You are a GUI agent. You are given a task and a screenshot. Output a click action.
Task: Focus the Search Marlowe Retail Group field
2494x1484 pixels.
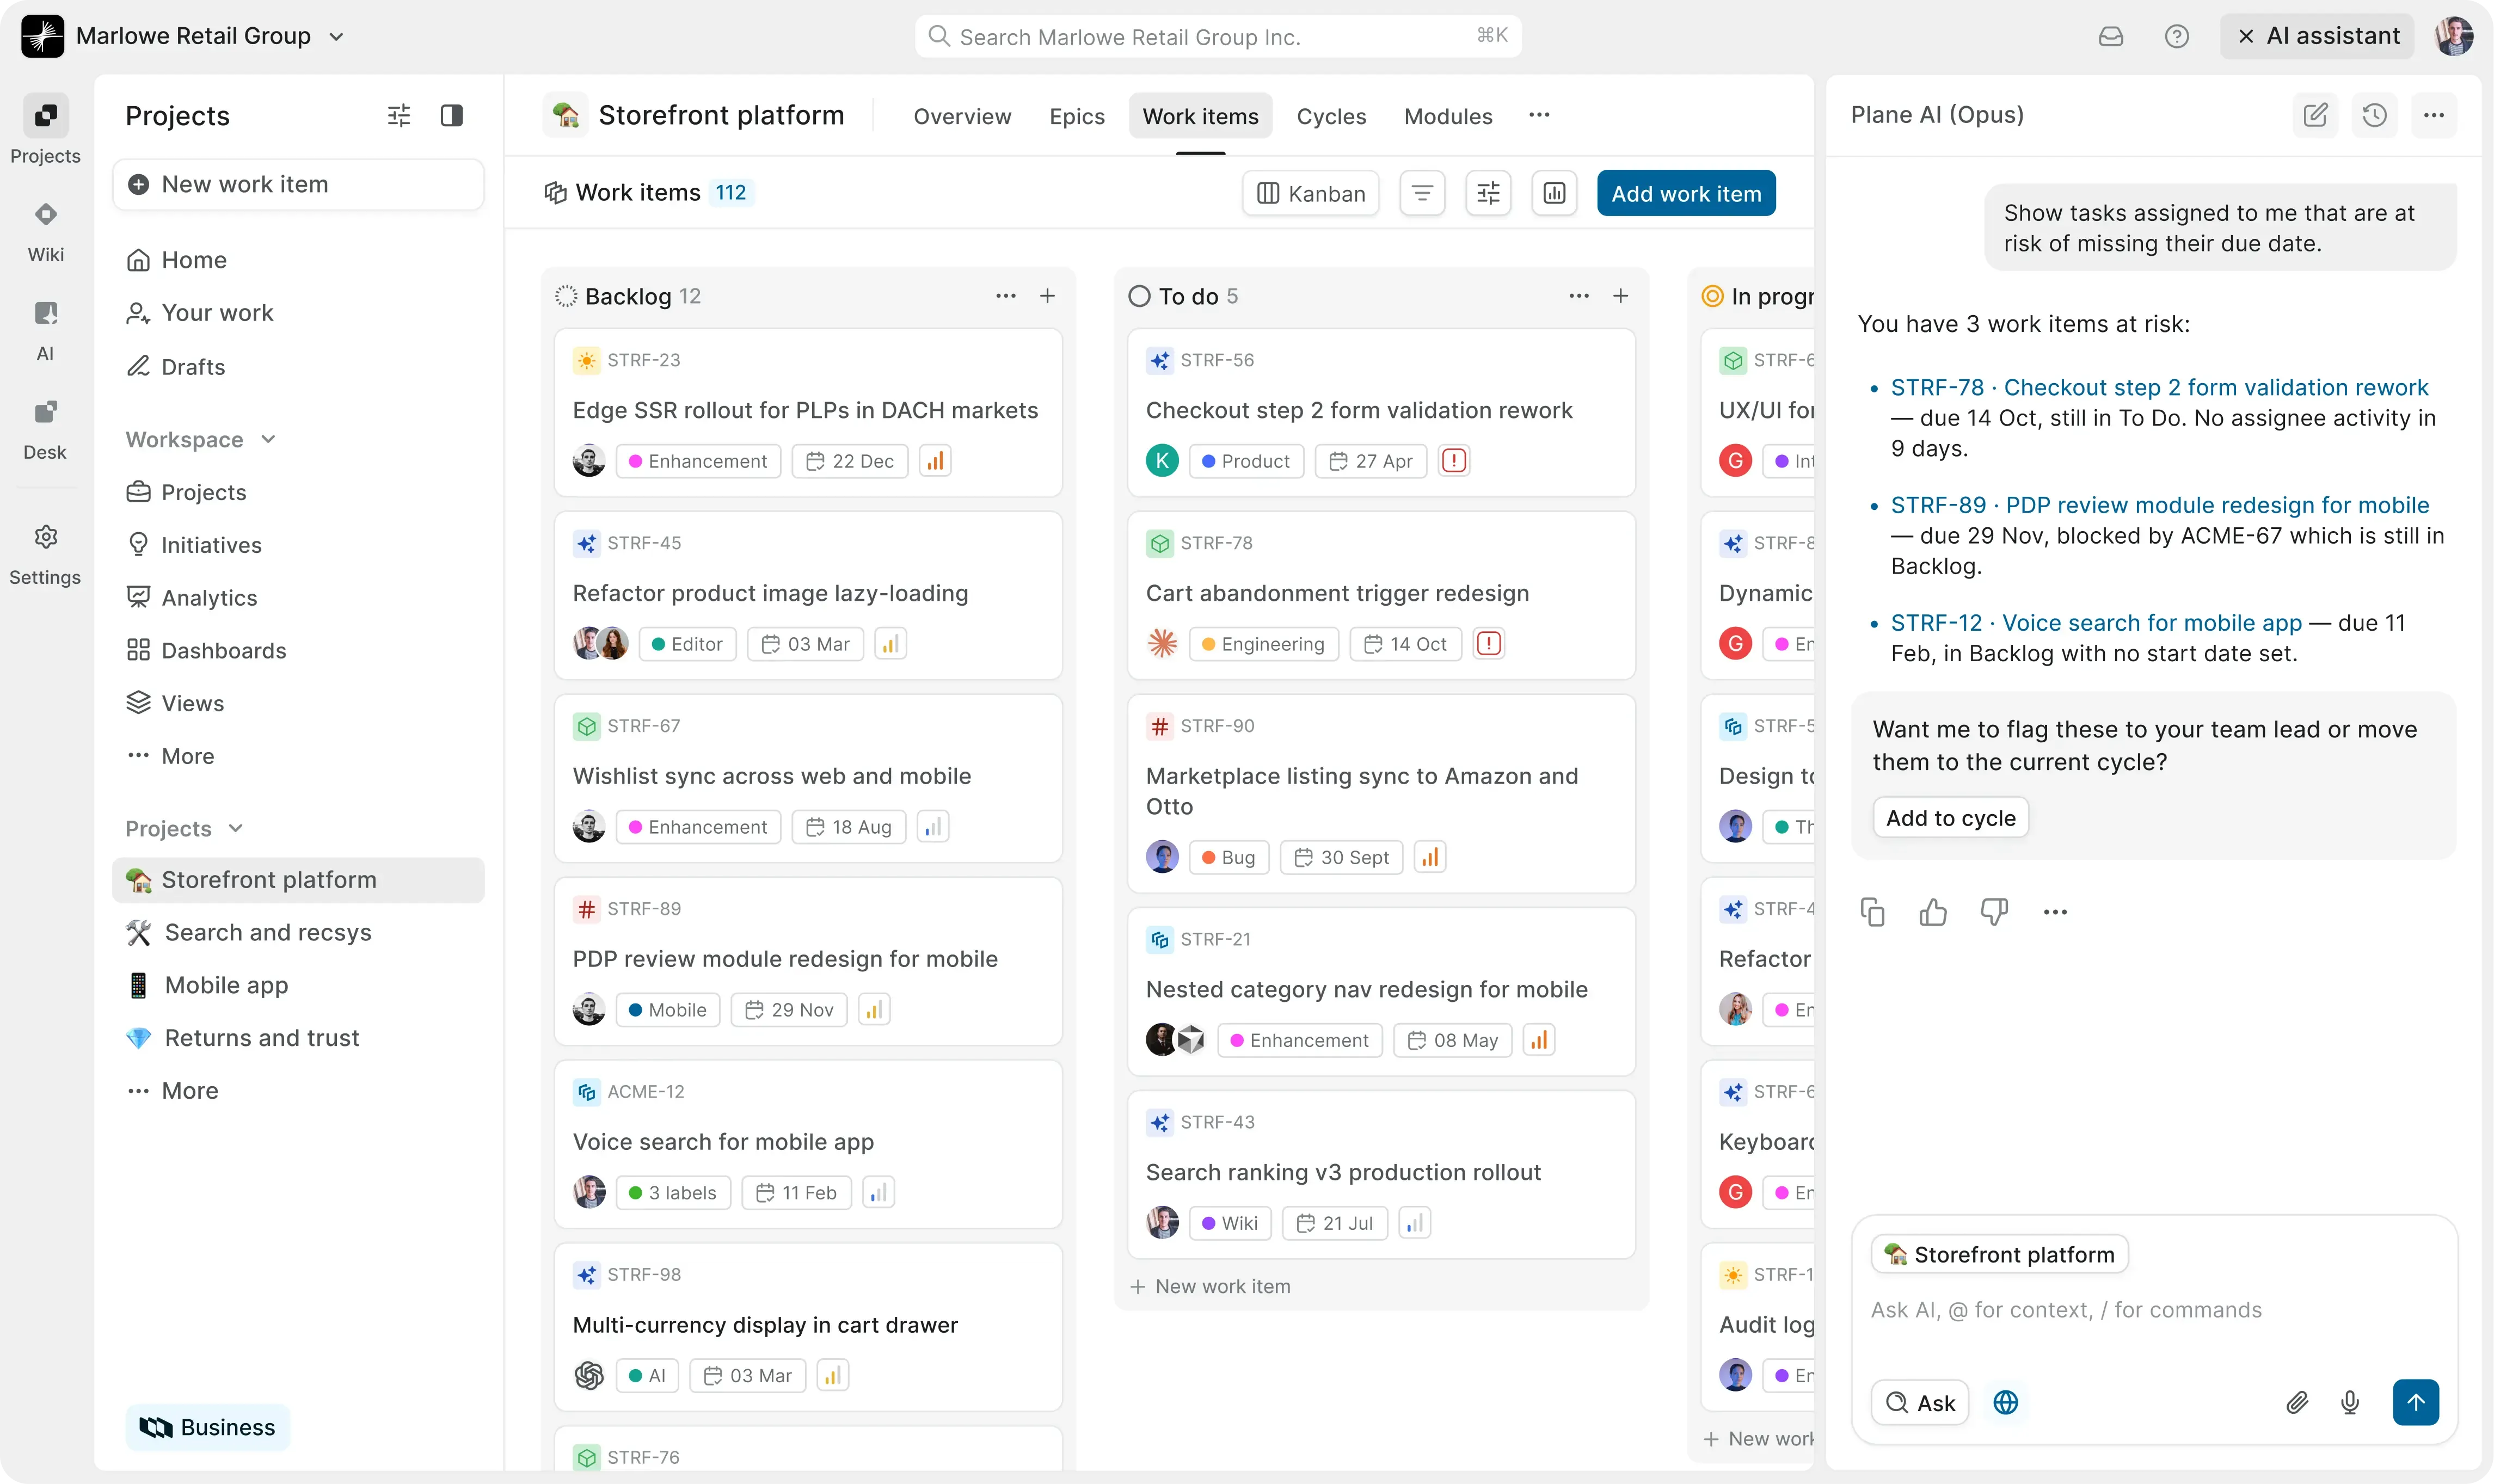[x=1218, y=36]
